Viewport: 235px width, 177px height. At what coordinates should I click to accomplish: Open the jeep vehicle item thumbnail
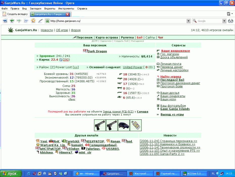pyautogui.click(x=124, y=125)
